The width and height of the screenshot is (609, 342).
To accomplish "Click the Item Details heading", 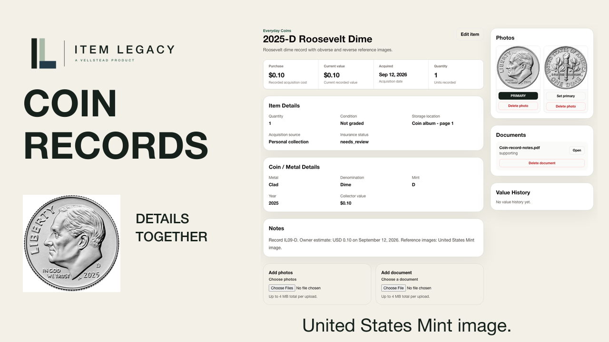I will click(284, 106).
